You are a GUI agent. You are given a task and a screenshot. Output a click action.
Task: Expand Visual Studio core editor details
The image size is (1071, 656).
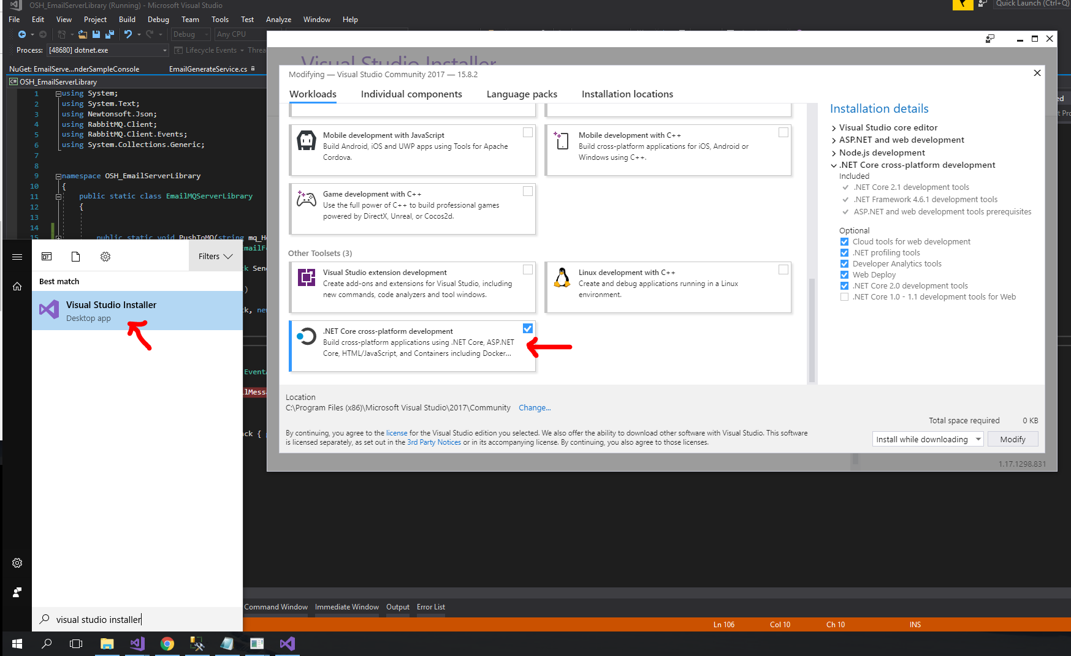point(834,128)
